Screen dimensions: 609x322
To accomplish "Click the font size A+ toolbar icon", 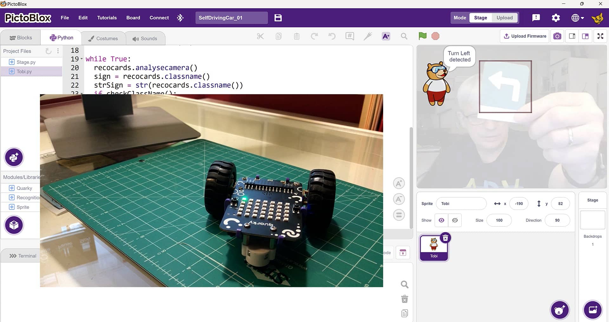I will pyautogui.click(x=386, y=36).
